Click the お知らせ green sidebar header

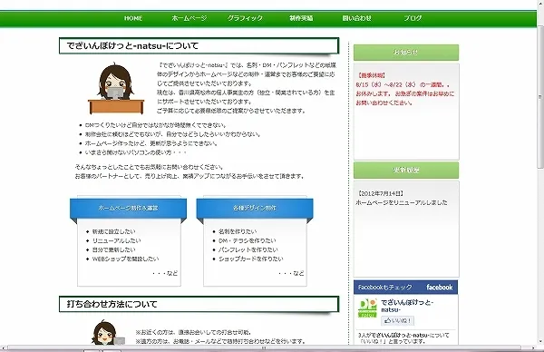(406, 53)
